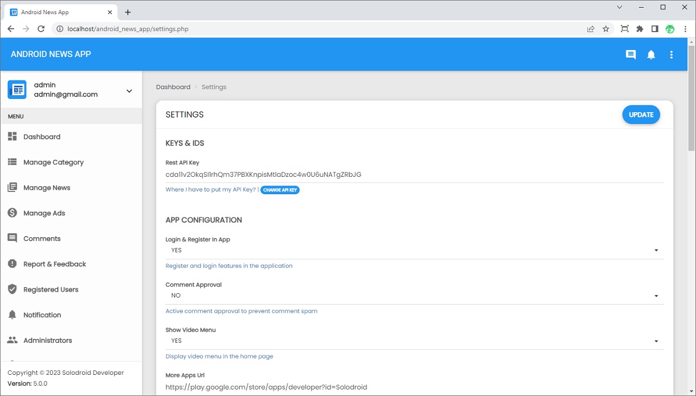Open the Login & Register In App dropdown

pos(414,250)
